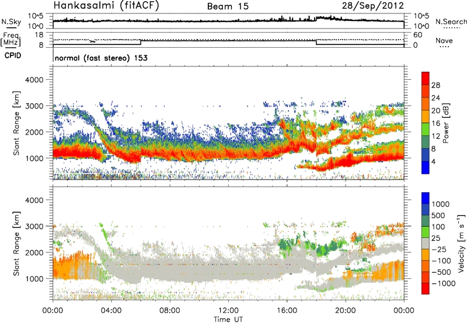Pick the red bottom Velocity segment below -1000
This screenshot has height=323, width=467.
click(426, 289)
